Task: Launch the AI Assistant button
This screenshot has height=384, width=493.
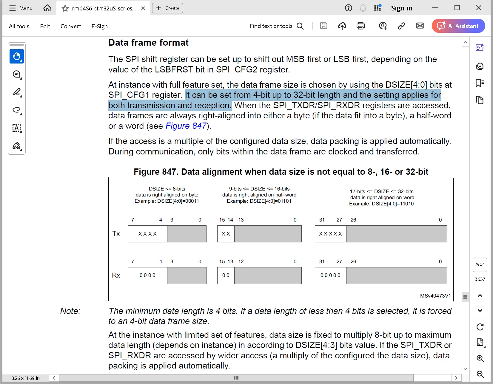Action: coord(458,26)
